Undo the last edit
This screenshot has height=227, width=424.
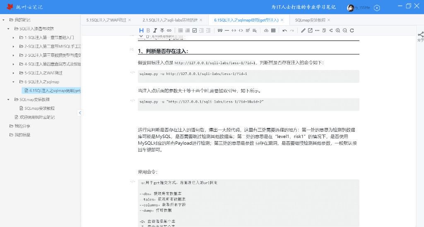point(284,31)
